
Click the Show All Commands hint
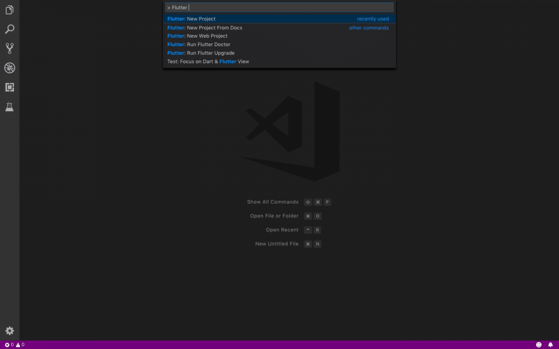click(x=273, y=202)
